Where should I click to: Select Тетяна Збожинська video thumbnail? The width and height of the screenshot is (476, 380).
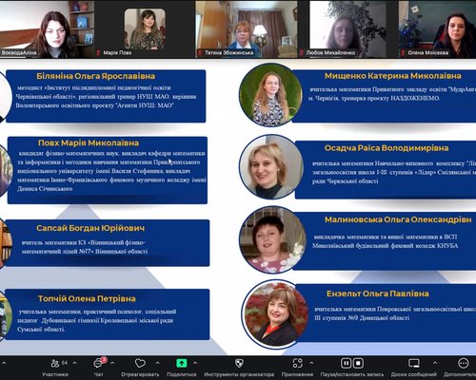click(247, 29)
